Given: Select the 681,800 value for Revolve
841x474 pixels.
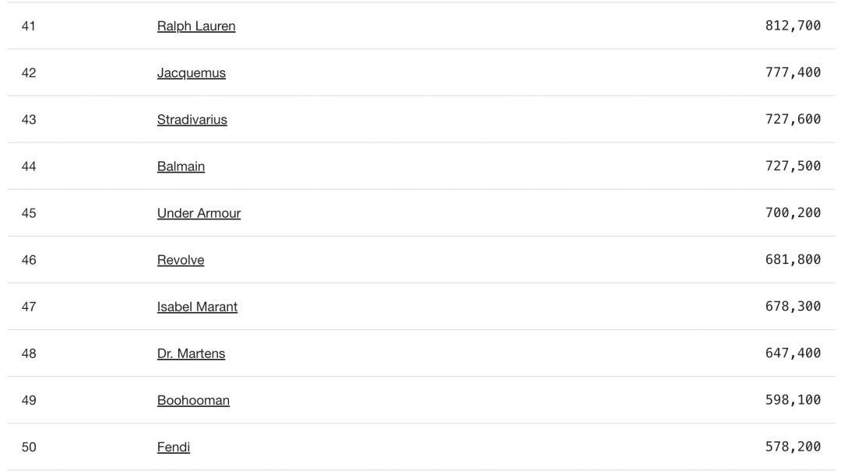Looking at the screenshot, I should (793, 259).
